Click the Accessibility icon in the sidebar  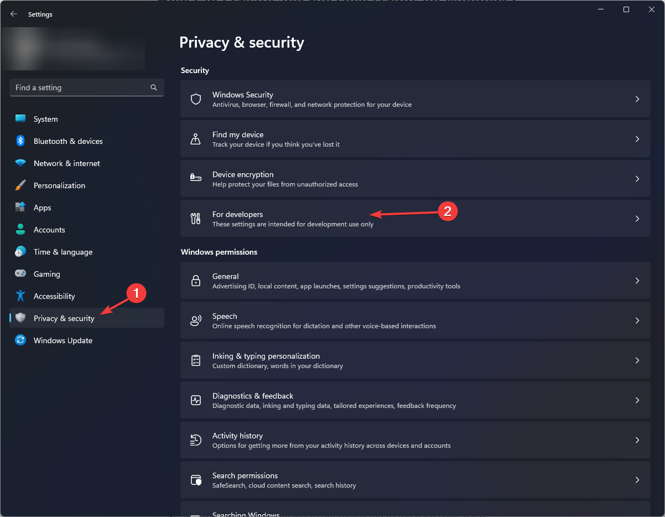(20, 296)
